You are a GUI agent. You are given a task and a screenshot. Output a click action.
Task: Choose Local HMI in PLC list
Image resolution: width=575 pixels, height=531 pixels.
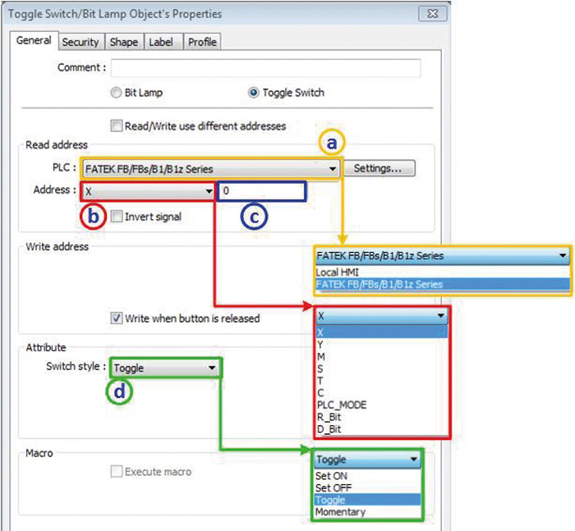point(442,272)
